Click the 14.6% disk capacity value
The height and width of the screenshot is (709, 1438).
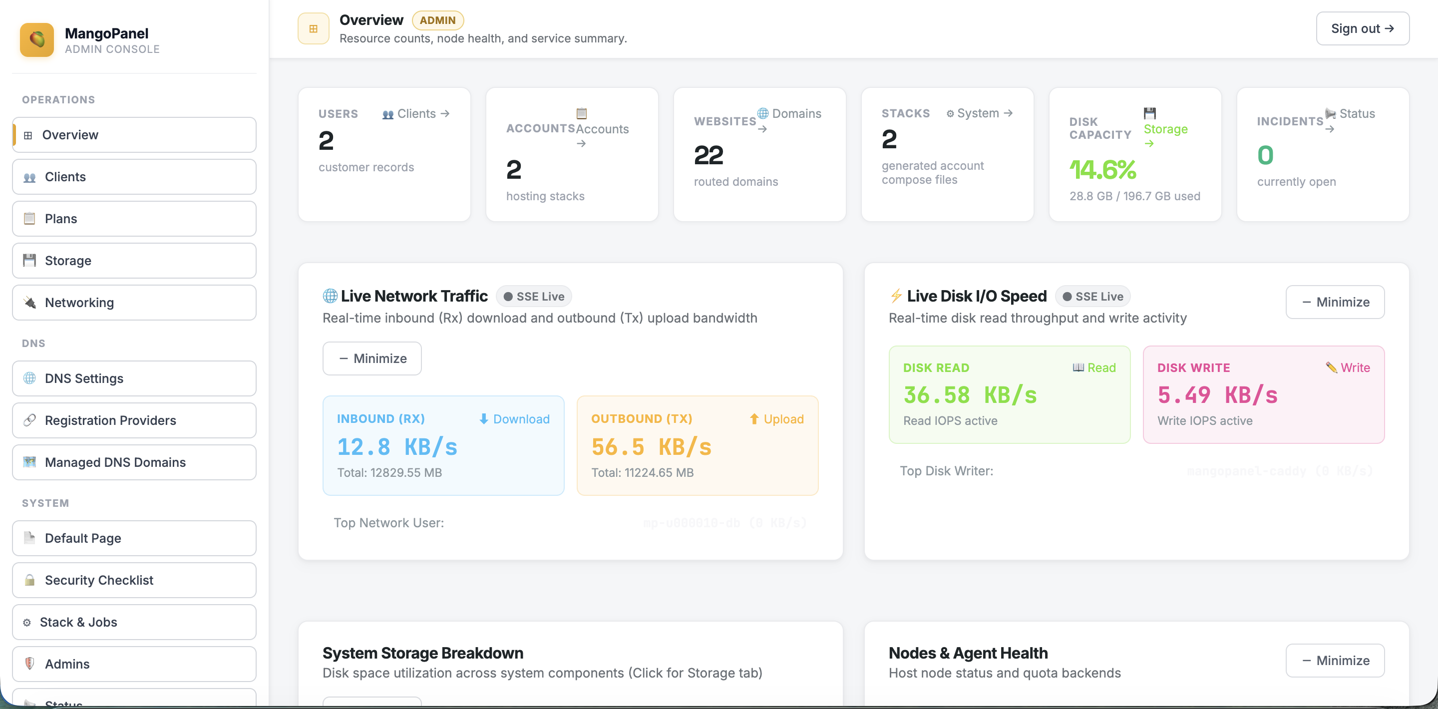pyautogui.click(x=1102, y=169)
